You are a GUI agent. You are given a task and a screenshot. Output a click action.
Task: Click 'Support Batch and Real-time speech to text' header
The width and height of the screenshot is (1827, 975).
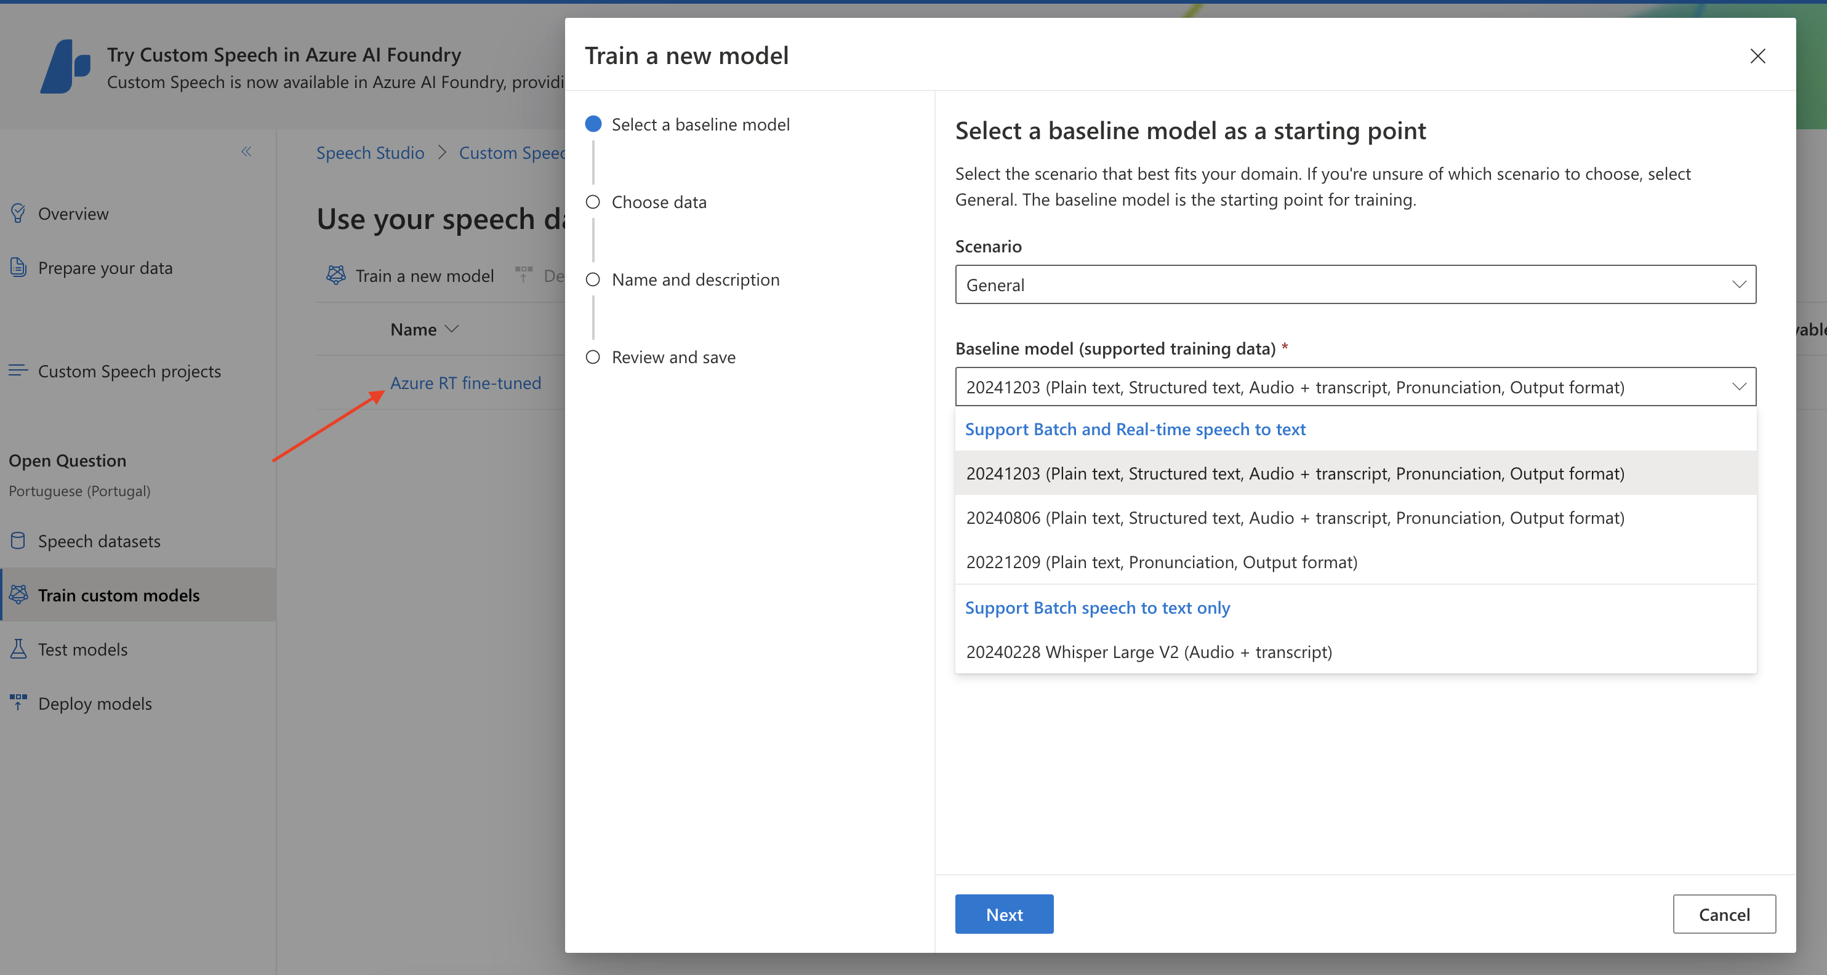click(1134, 429)
